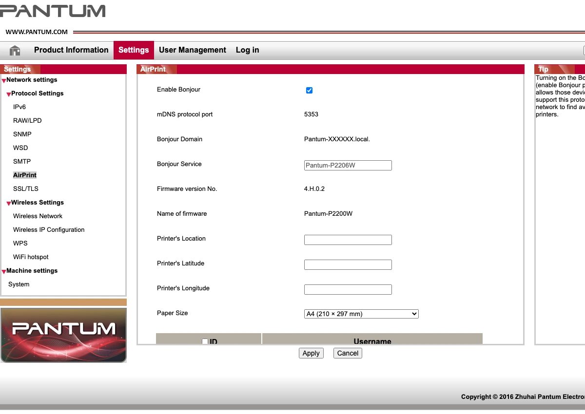Click the PANTUM logo at top
Image resolution: width=585 pixels, height=414 pixels.
pos(53,11)
